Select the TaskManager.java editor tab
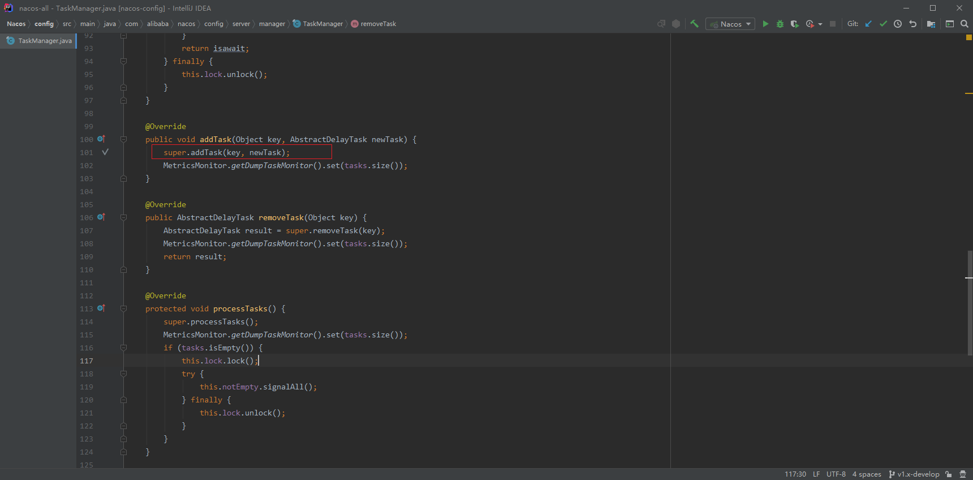This screenshot has height=480, width=973. tap(38, 41)
